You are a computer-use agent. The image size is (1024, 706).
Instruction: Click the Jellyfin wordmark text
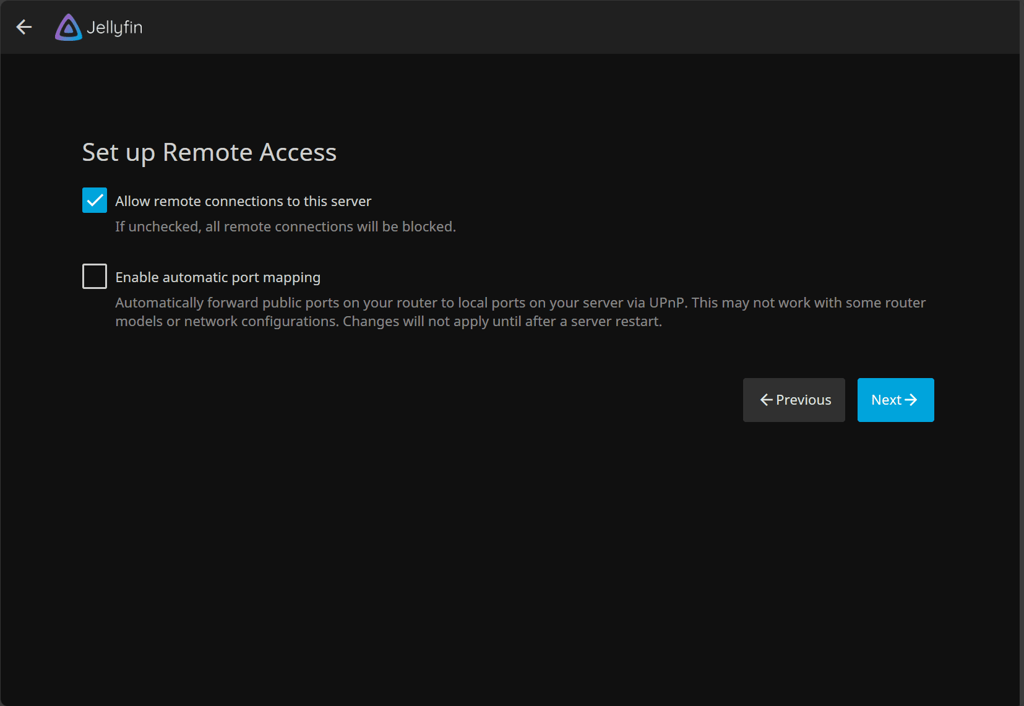(x=114, y=28)
